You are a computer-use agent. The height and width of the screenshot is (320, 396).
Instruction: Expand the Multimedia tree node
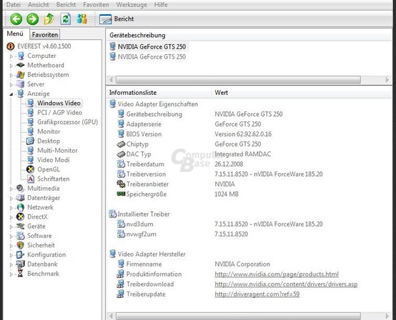(11, 189)
